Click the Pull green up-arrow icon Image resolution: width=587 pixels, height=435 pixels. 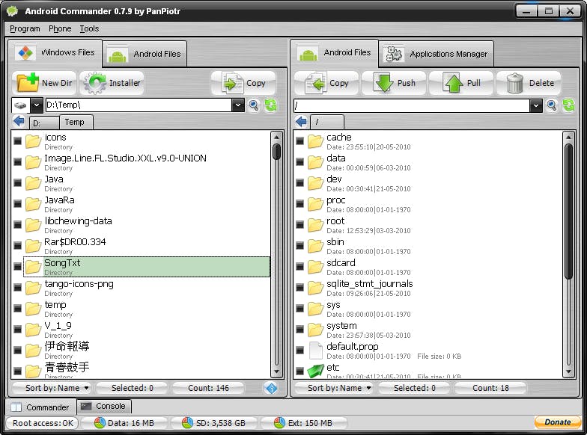(453, 83)
